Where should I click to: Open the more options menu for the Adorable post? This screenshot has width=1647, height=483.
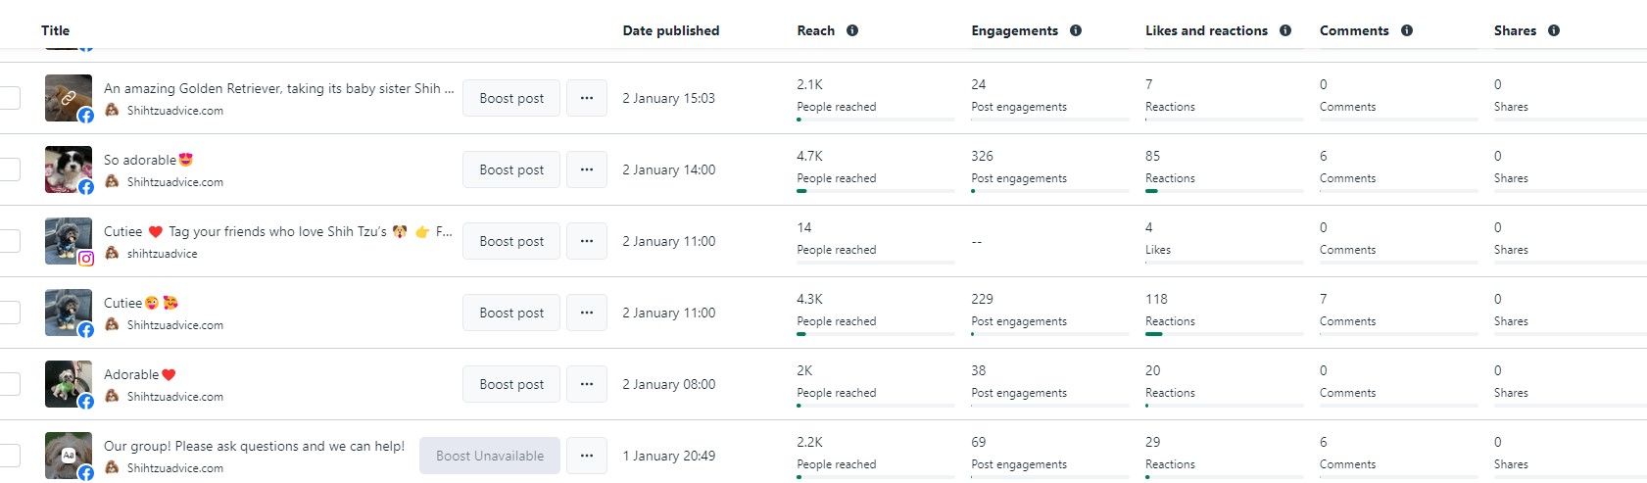click(x=587, y=384)
